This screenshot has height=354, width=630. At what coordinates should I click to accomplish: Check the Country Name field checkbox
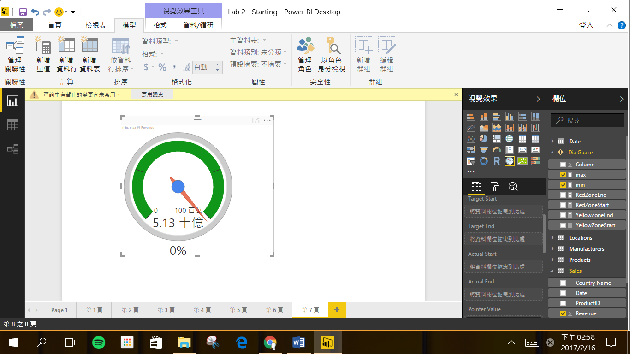click(563, 283)
